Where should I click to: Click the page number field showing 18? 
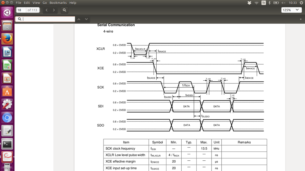(x=21, y=10)
